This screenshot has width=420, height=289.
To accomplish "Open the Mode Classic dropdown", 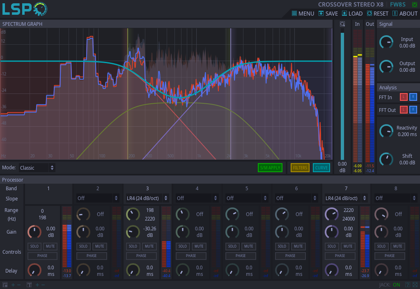I will click(x=37, y=168).
